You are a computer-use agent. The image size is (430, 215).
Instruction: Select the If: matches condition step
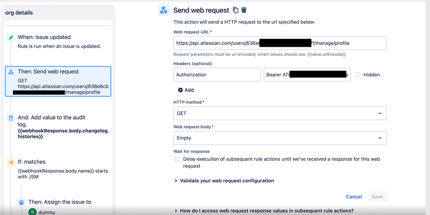click(x=58, y=169)
